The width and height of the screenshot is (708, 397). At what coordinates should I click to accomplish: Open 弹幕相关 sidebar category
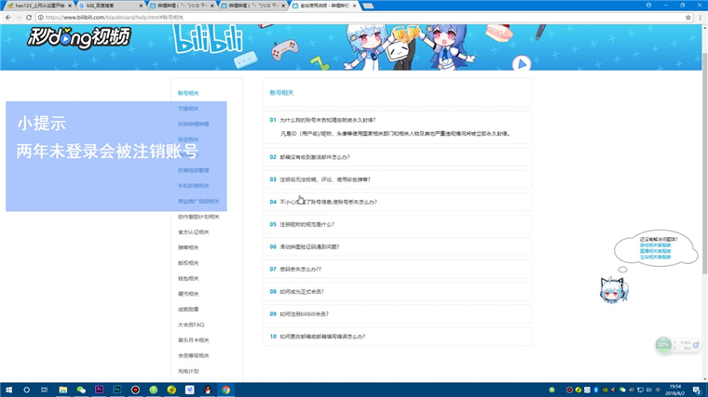[x=188, y=247]
